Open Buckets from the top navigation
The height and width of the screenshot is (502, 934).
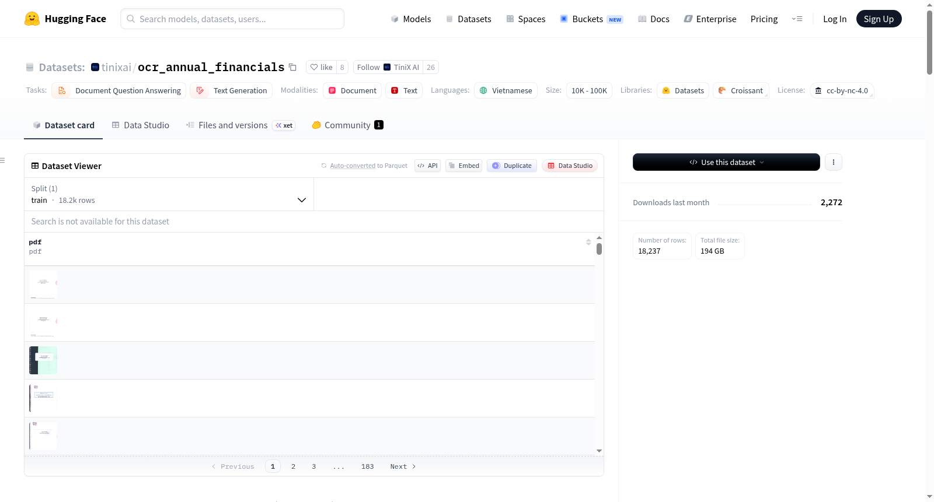pos(591,19)
